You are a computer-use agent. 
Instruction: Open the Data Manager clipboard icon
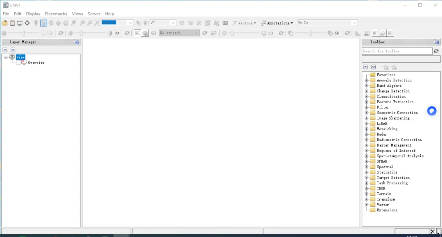(x=12, y=23)
